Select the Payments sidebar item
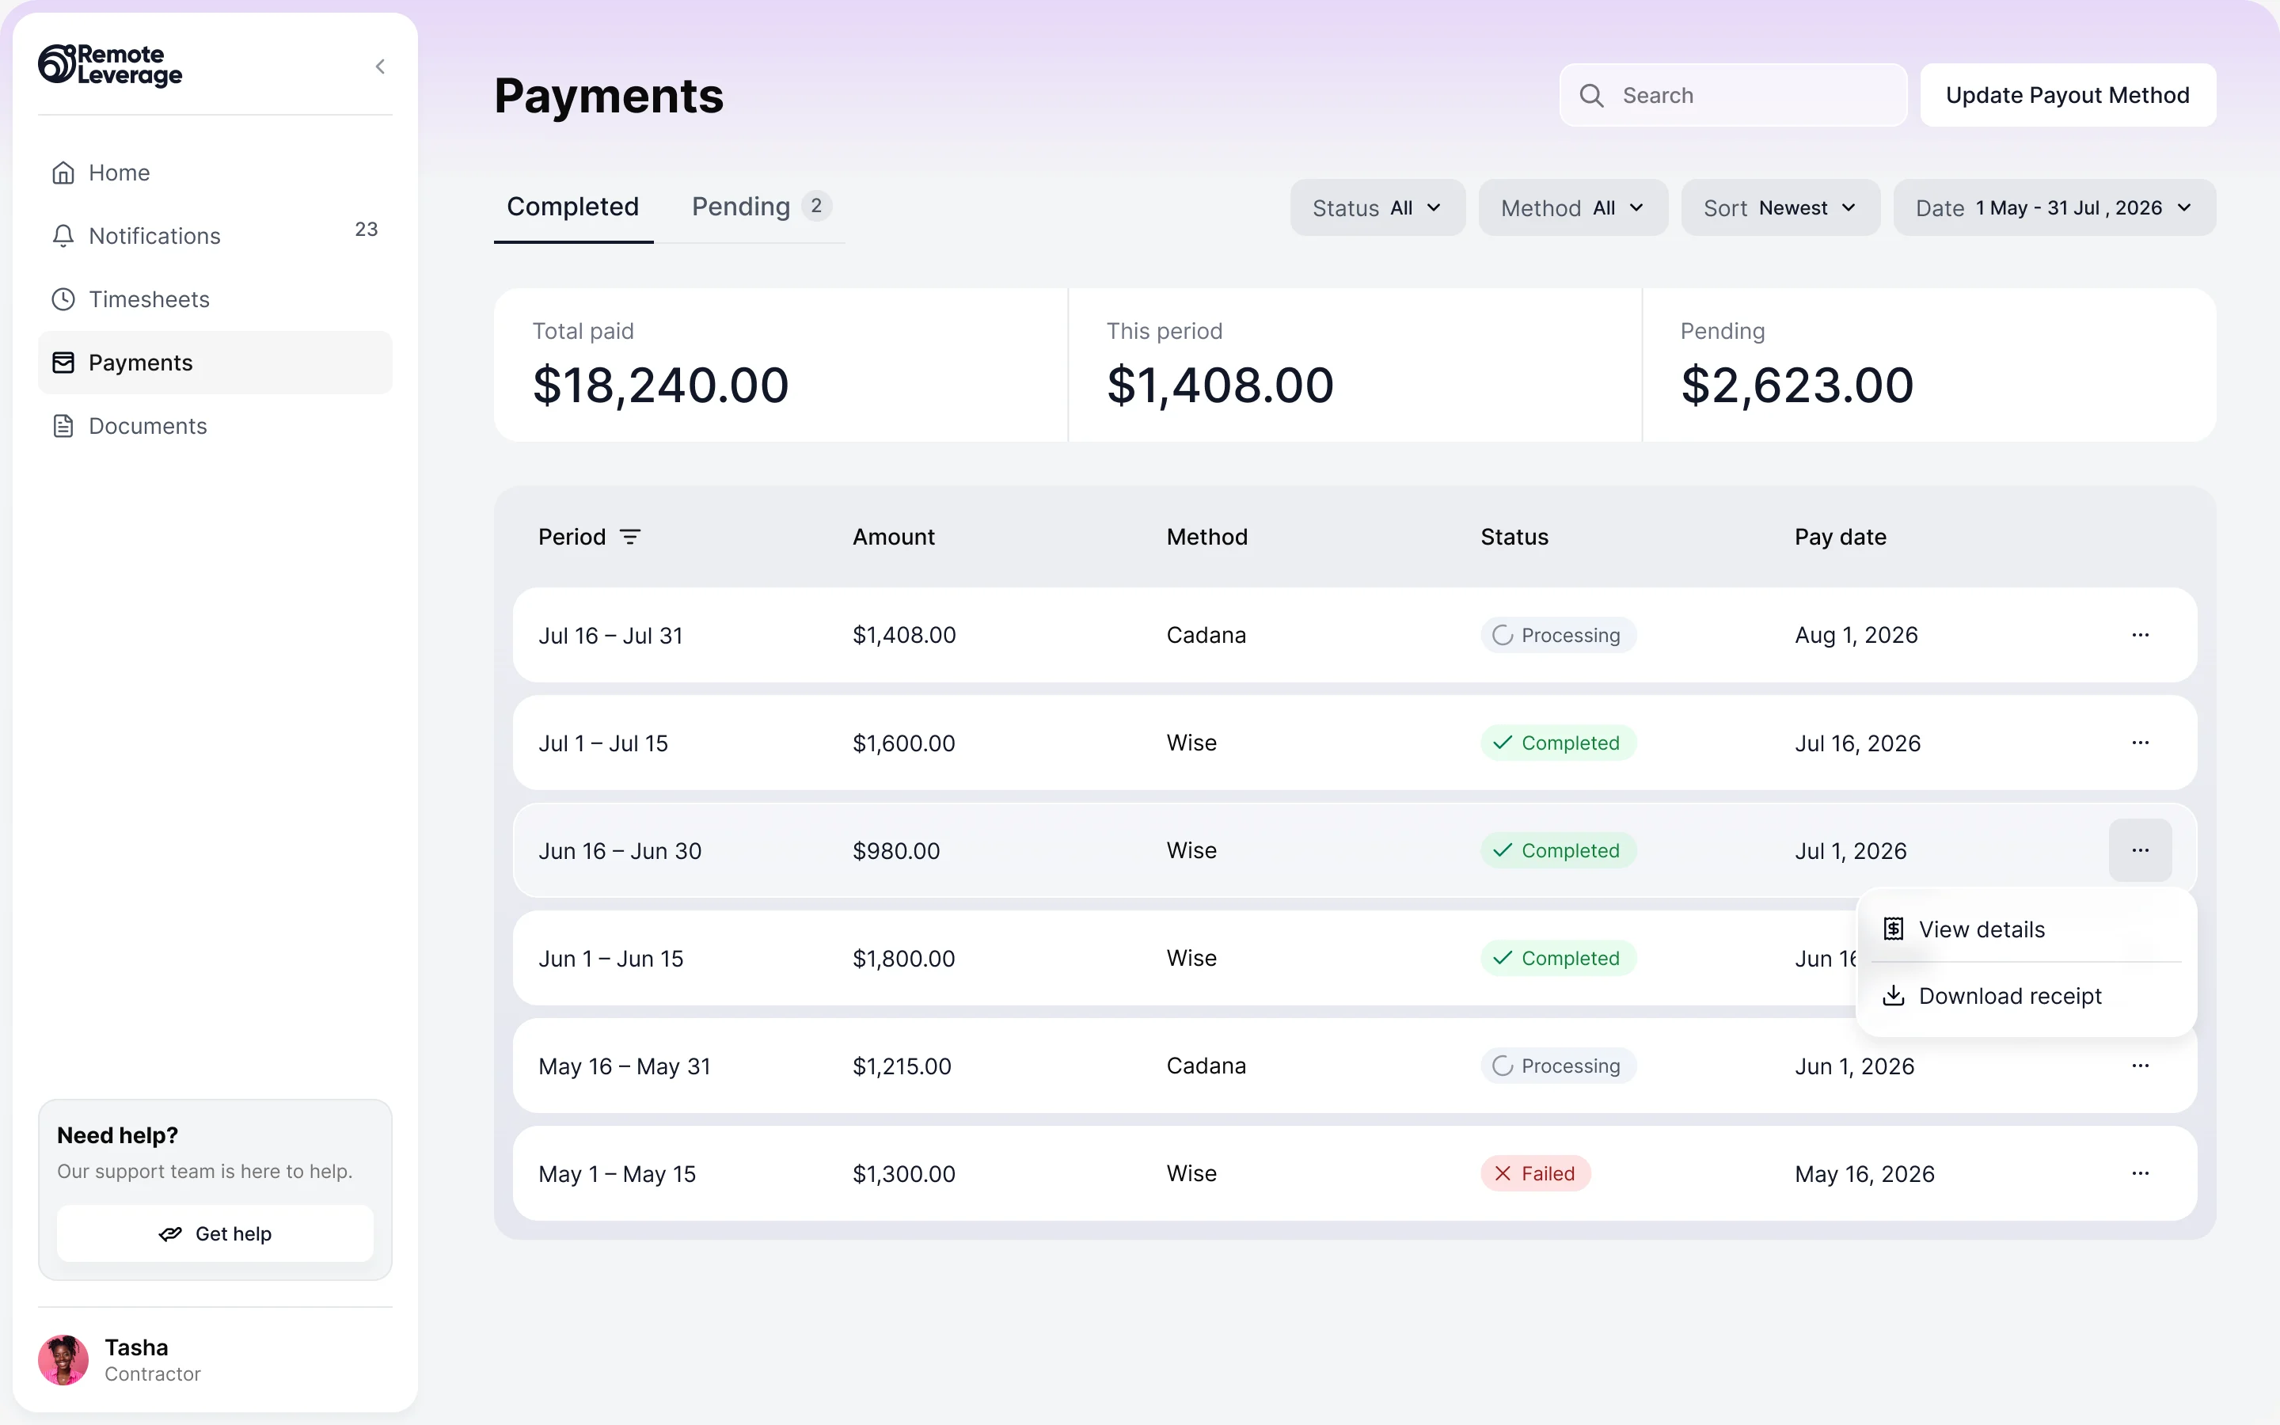Image resolution: width=2280 pixels, height=1425 pixels. pyautogui.click(x=215, y=363)
